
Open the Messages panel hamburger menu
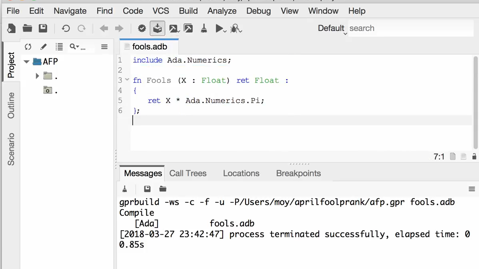click(472, 189)
